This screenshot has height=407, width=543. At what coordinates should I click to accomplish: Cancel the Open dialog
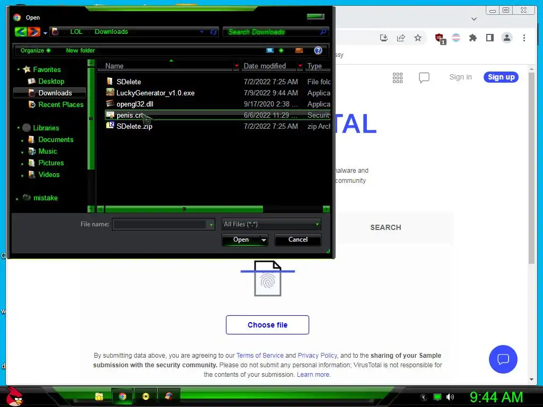298,240
